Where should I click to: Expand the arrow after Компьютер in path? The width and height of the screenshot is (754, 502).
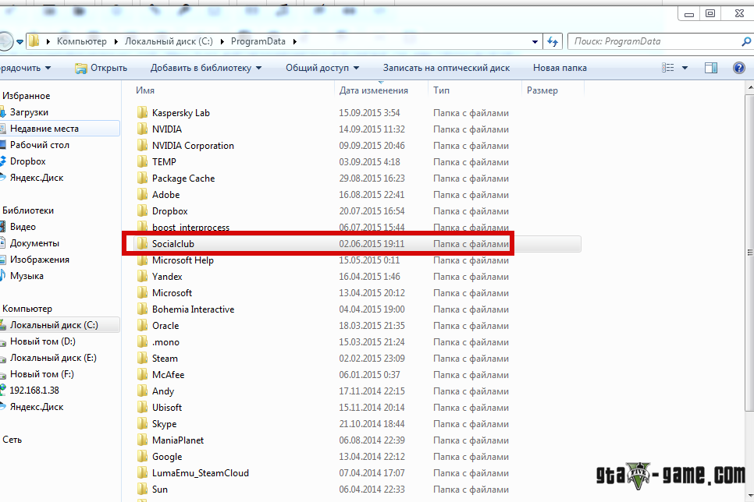[116, 41]
